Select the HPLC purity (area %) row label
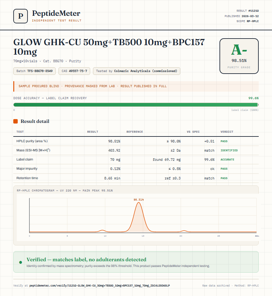The image size is (272, 296). [32, 141]
